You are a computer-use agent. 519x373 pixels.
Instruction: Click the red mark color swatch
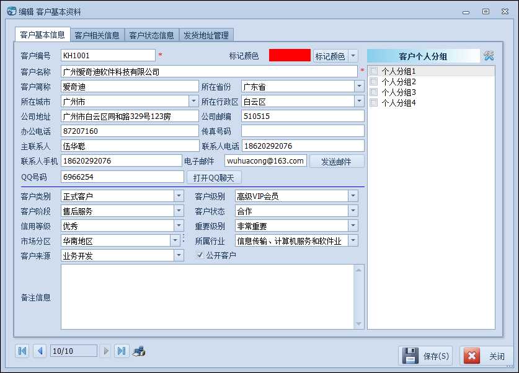point(290,56)
